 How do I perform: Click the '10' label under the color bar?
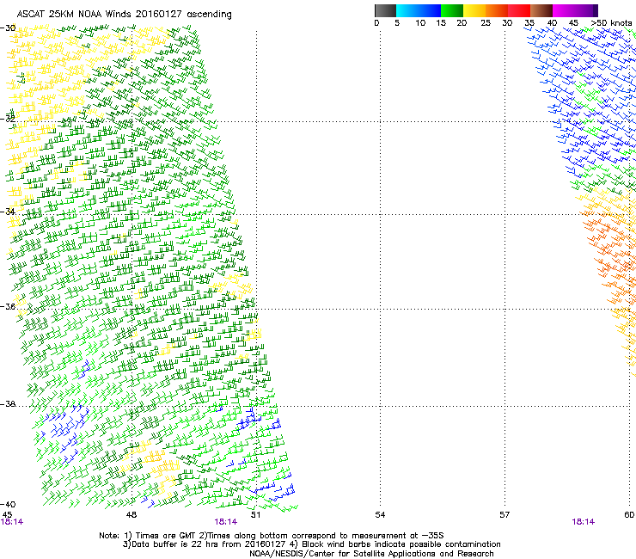click(x=420, y=23)
